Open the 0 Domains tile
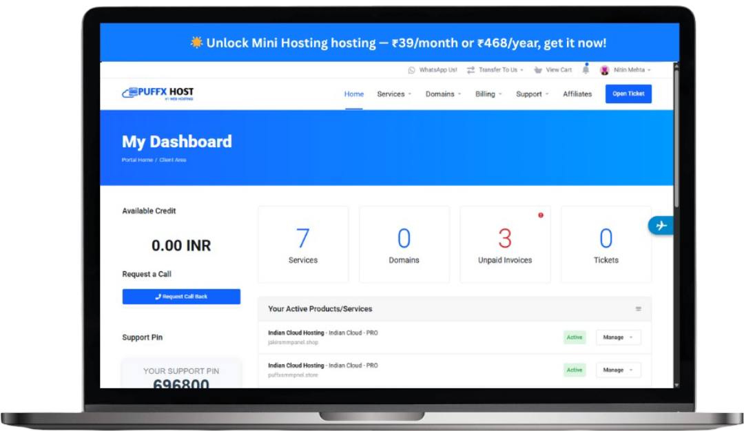Viewport: 744px width, 431px height. coord(404,244)
